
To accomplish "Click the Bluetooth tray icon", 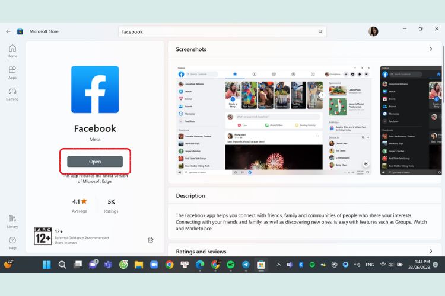I will pos(301,265).
